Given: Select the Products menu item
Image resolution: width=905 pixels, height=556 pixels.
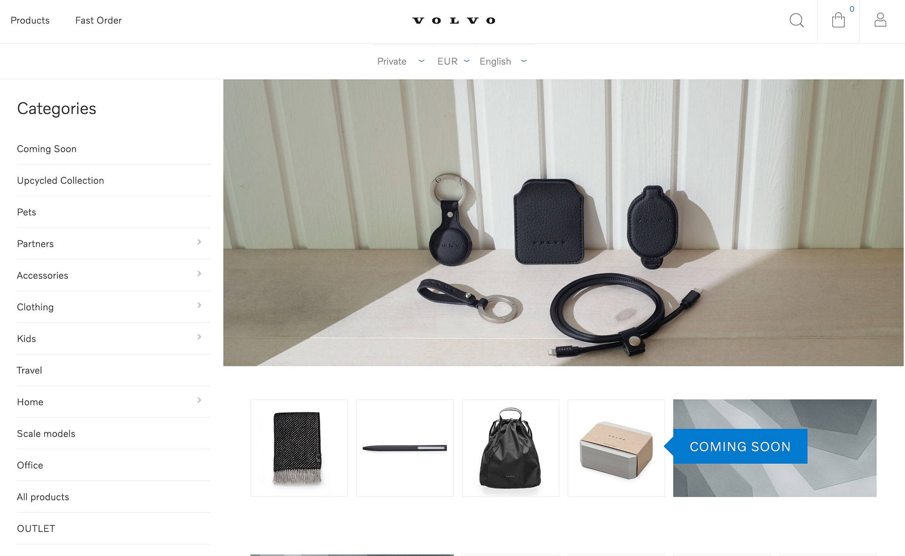Looking at the screenshot, I should point(30,20).
